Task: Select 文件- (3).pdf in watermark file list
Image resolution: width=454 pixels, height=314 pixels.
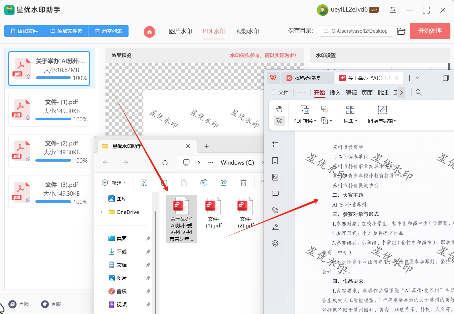Action: [49, 193]
